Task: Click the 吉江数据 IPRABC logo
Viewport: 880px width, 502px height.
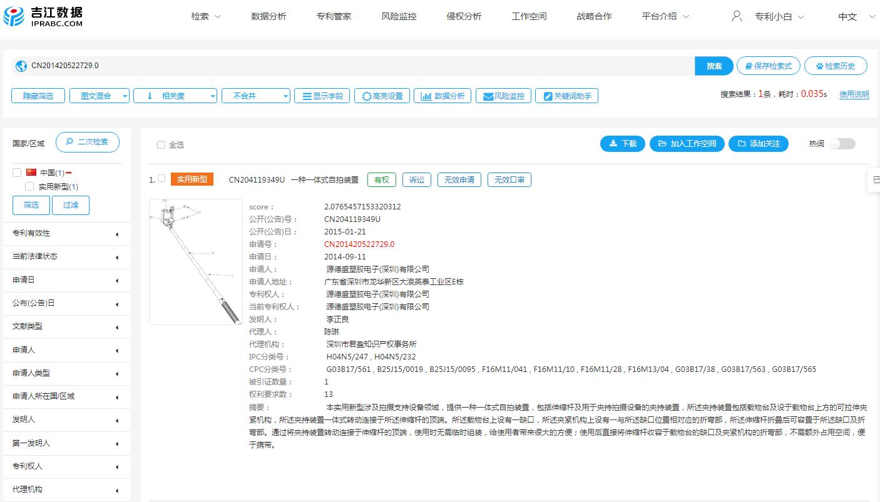Action: point(44,17)
